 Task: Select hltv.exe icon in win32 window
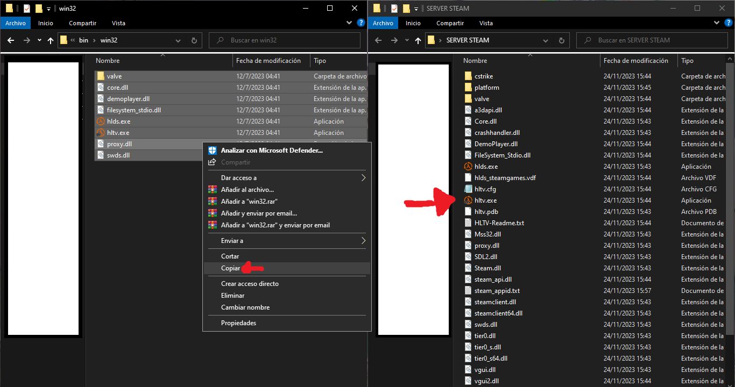click(101, 133)
